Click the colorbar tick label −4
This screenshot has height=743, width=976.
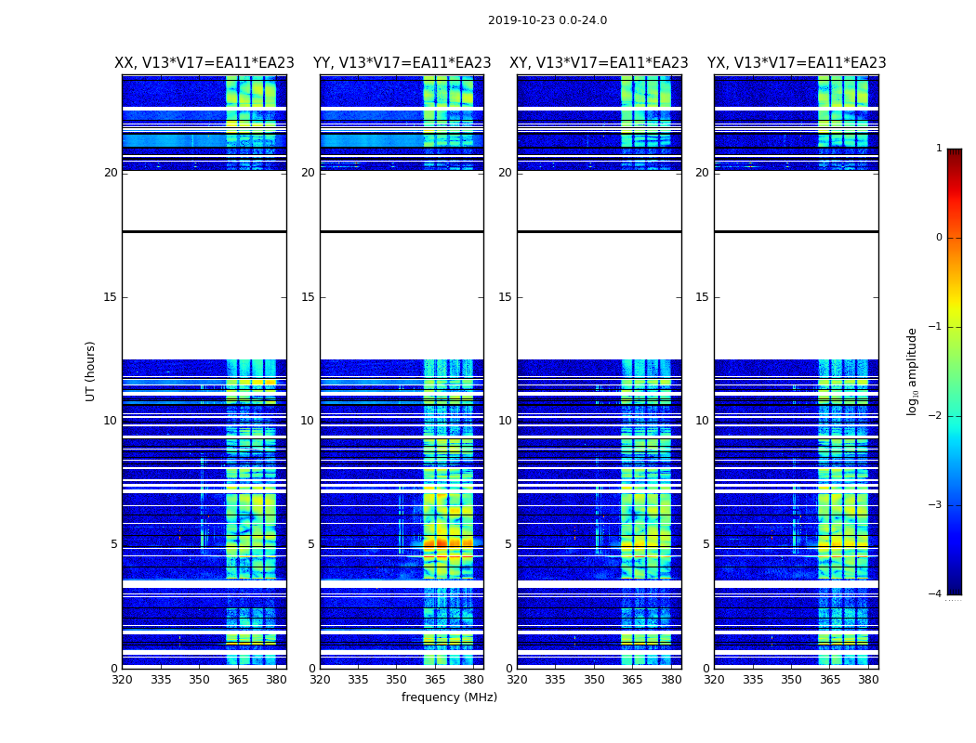coord(938,594)
